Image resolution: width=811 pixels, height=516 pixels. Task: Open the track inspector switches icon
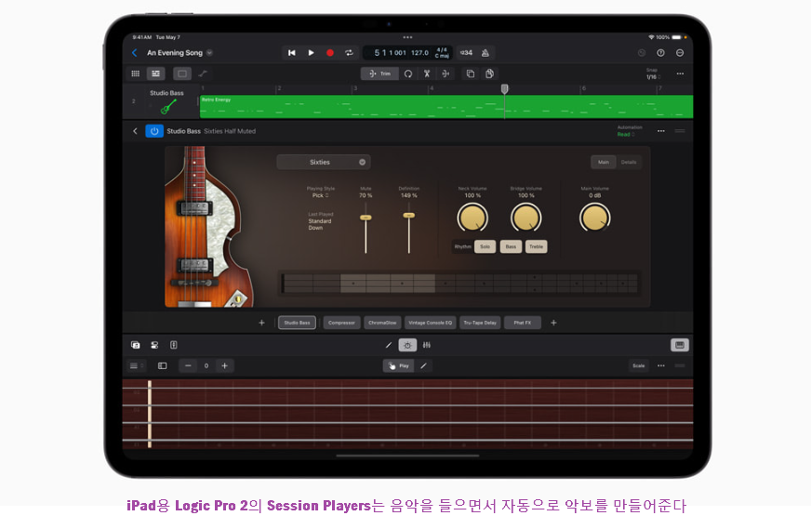pyautogui.click(x=154, y=345)
